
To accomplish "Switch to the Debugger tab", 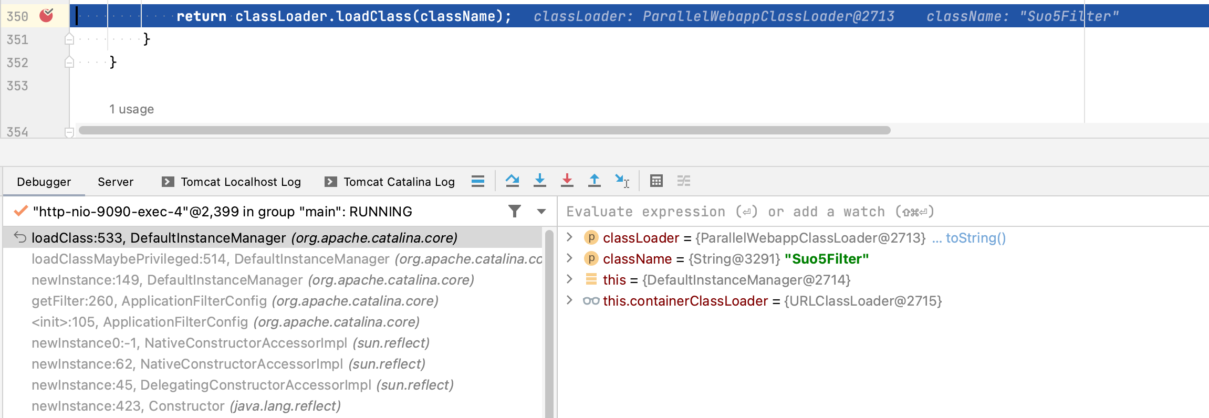I will tap(44, 182).
